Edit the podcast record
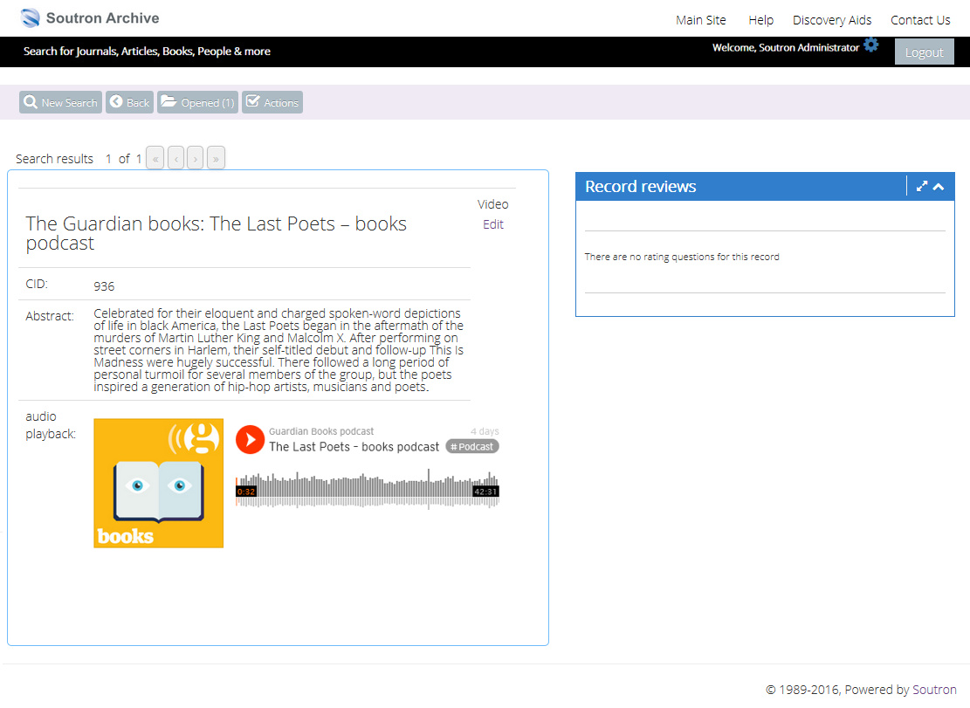970x708 pixels. (493, 224)
